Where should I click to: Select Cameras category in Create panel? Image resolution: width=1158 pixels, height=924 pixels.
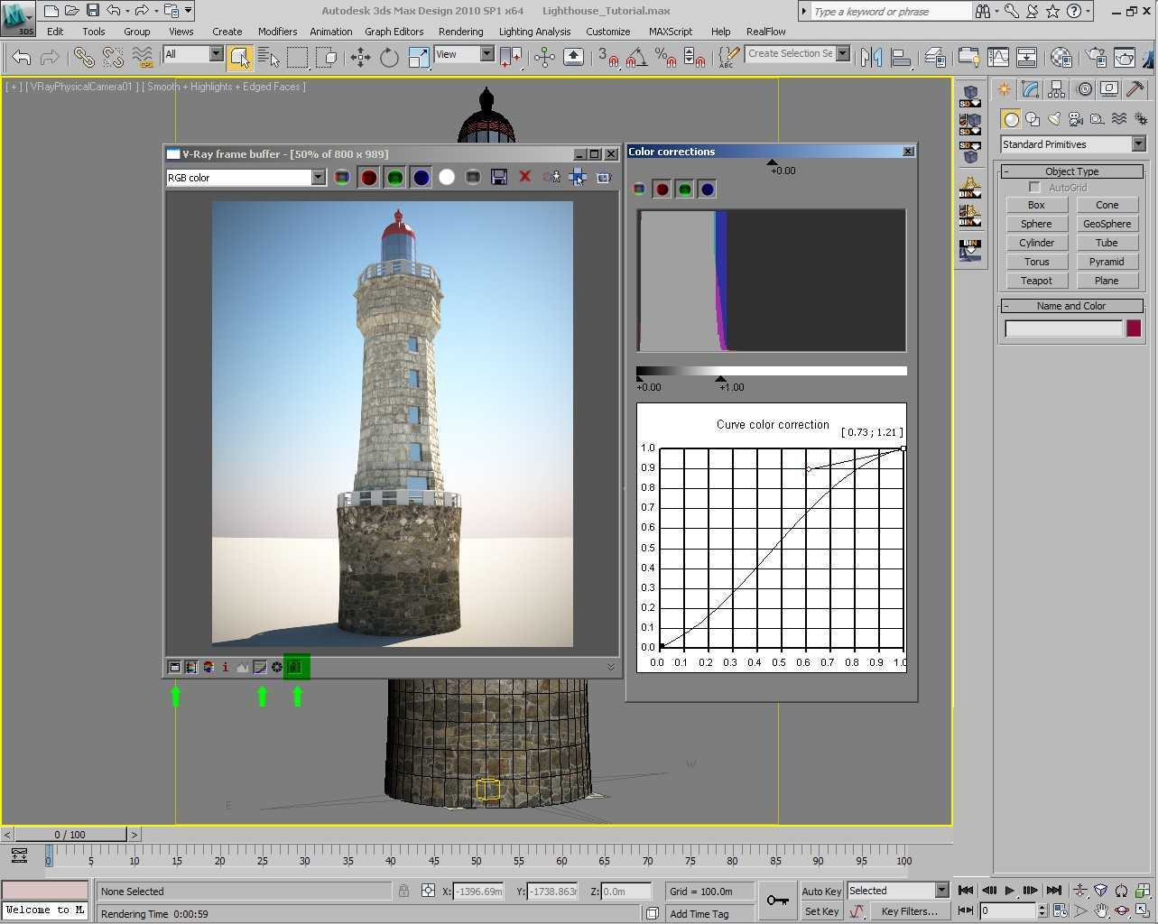point(1076,119)
